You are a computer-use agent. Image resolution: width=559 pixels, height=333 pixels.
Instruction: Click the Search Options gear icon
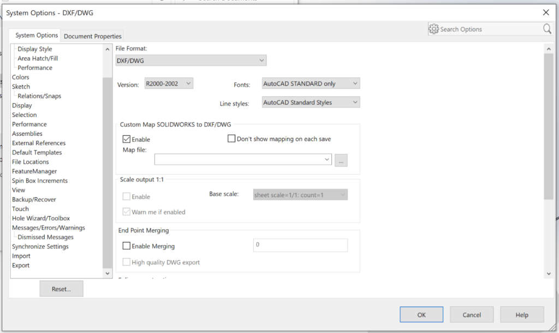433,29
